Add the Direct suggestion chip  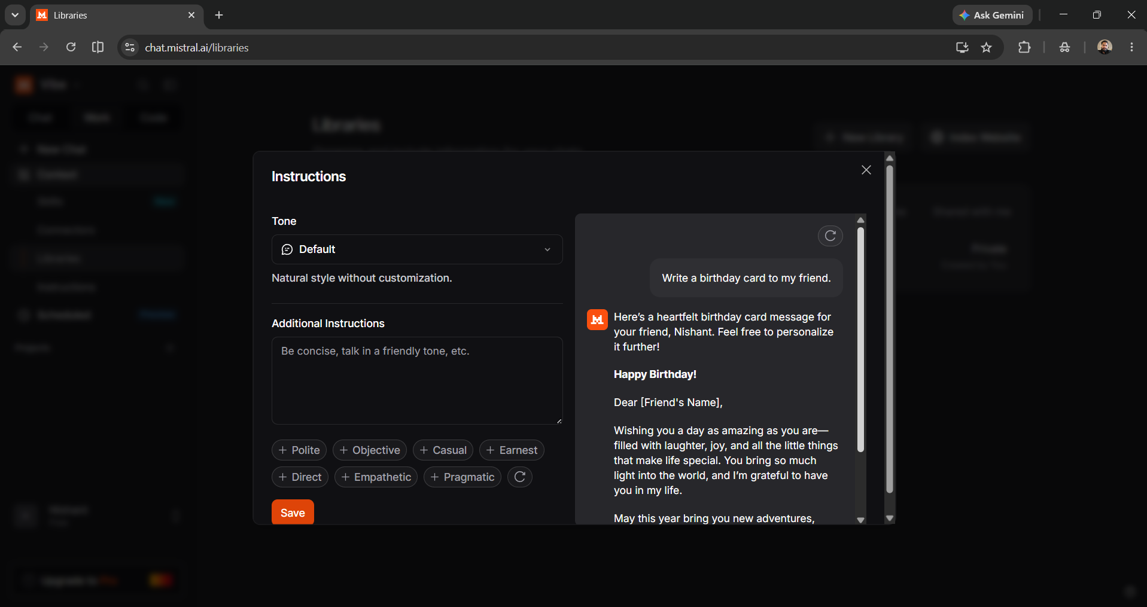300,477
